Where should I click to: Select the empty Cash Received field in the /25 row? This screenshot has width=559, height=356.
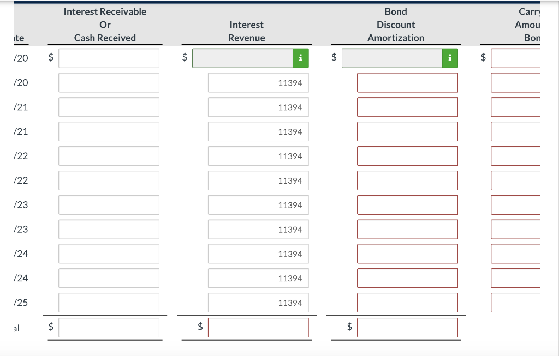tap(108, 303)
